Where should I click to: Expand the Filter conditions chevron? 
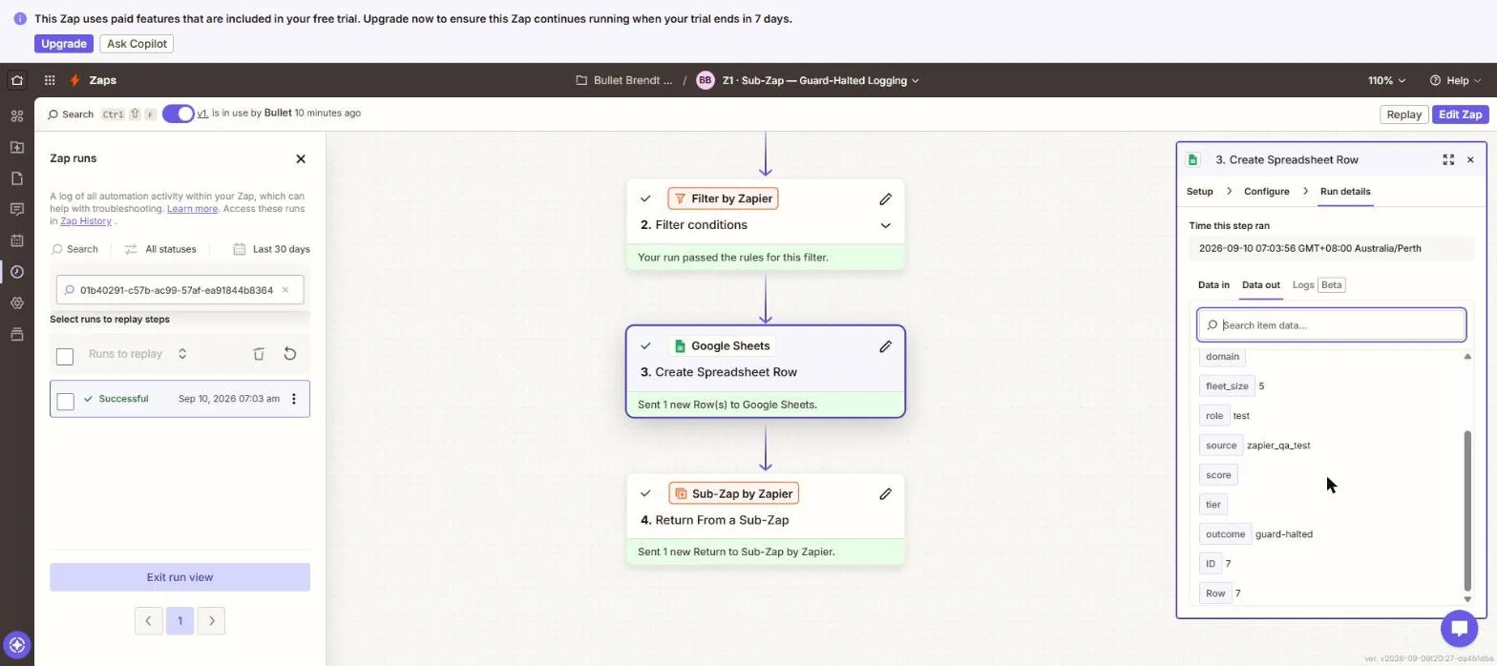(x=885, y=226)
